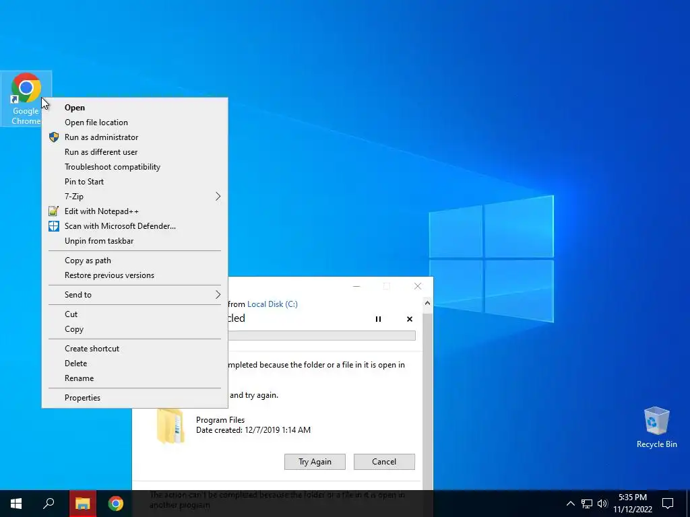This screenshot has height=517, width=690.
Task: Open the volume tray icon
Action: 602,504
